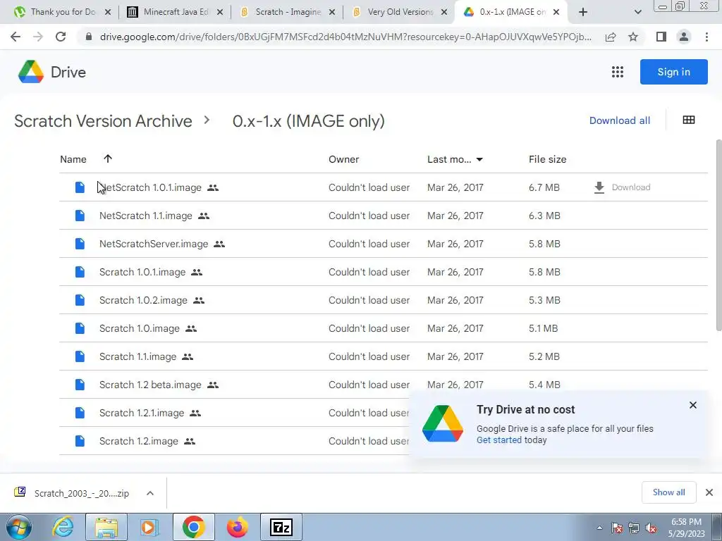
Task: Close the 0.x-1.x (IMAGE only) tab
Action: click(x=556, y=12)
